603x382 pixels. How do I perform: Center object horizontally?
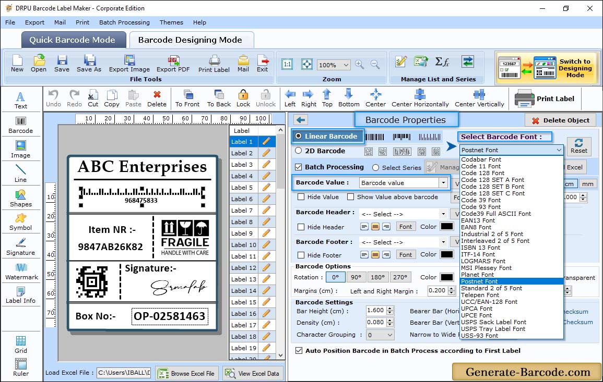(420, 98)
